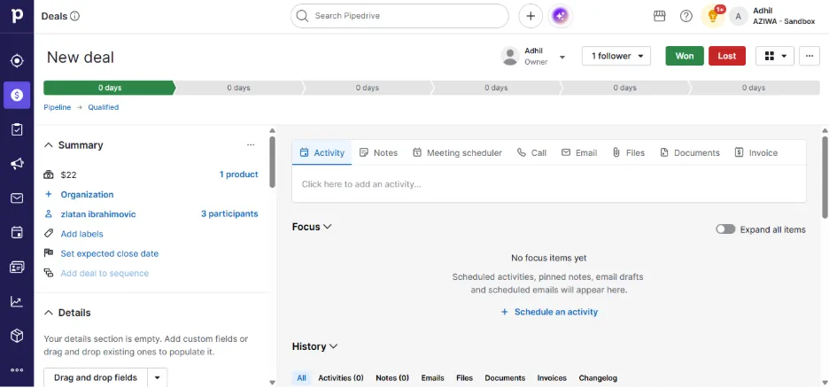The height and width of the screenshot is (388, 829).
Task: Collapse the Summary section
Action: pos(49,145)
